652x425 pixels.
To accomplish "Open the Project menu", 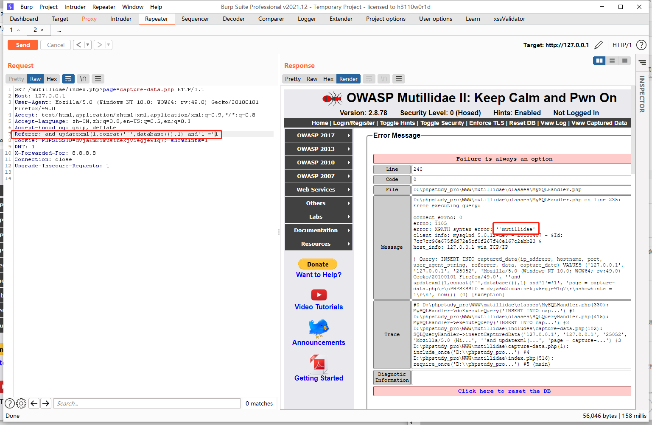I will (x=48, y=7).
